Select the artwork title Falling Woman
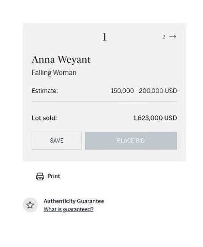203x247 pixels. (x=54, y=73)
